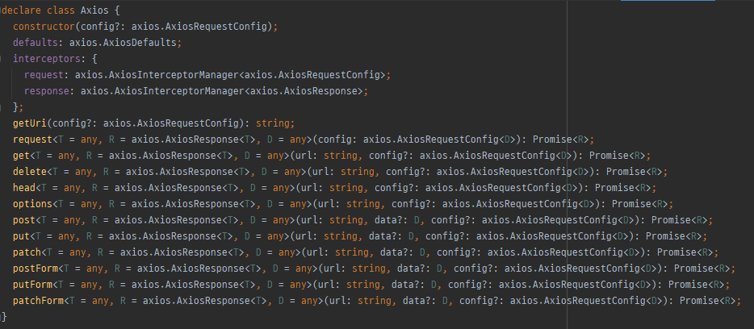This screenshot has height=329, width=754.
Task: Click fold-end marker at class closing brace
Action: [3, 317]
